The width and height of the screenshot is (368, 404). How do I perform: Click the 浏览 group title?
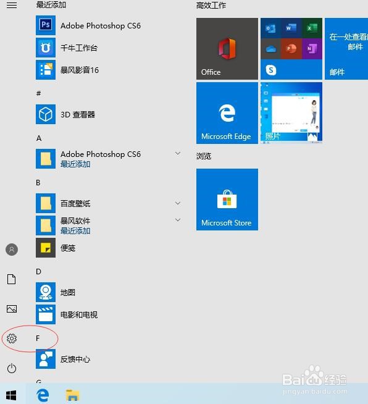(x=204, y=156)
